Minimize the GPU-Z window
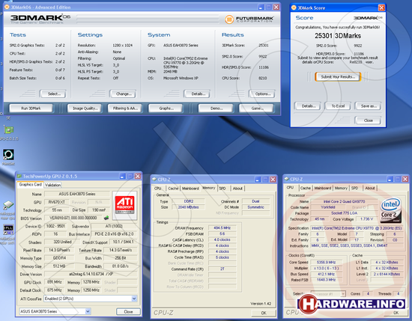The height and width of the screenshot is (321, 412). (122, 176)
